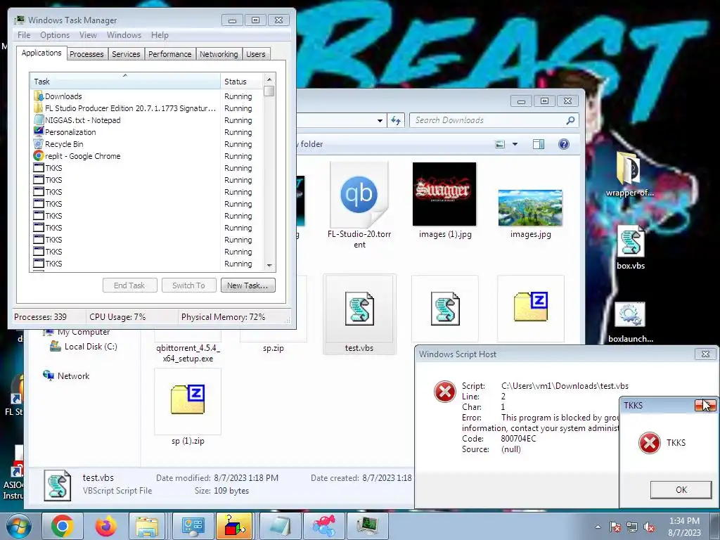
Task: Click the Personalization icon in the task list
Action: (x=39, y=131)
